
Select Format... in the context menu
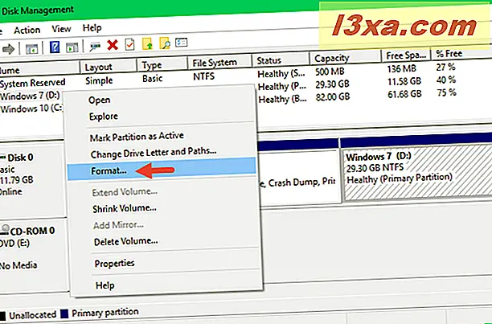pyautogui.click(x=162, y=170)
